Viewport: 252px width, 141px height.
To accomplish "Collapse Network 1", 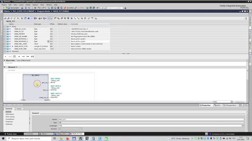I will tap(4, 67).
